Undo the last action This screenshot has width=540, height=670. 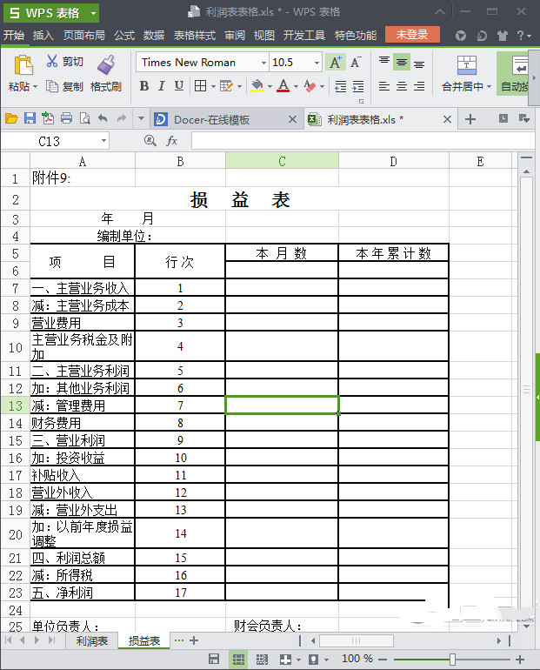[103, 118]
